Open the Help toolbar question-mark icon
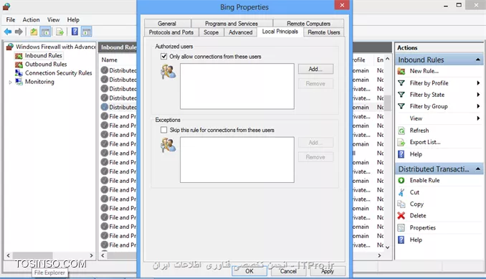The width and height of the screenshot is (486, 279). [x=75, y=32]
